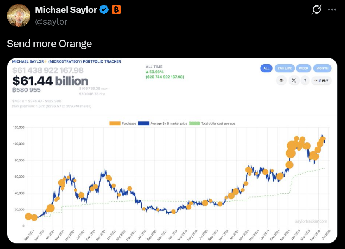Viewport: 345px width, 249px height.
Task: Click Michael Saylor's profile avatar
Action: [18, 16]
